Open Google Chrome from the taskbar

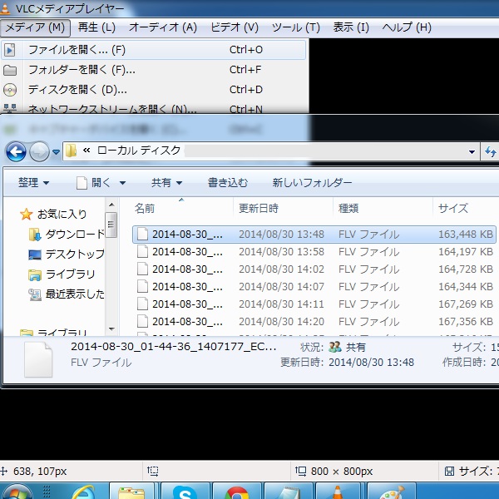point(236,491)
